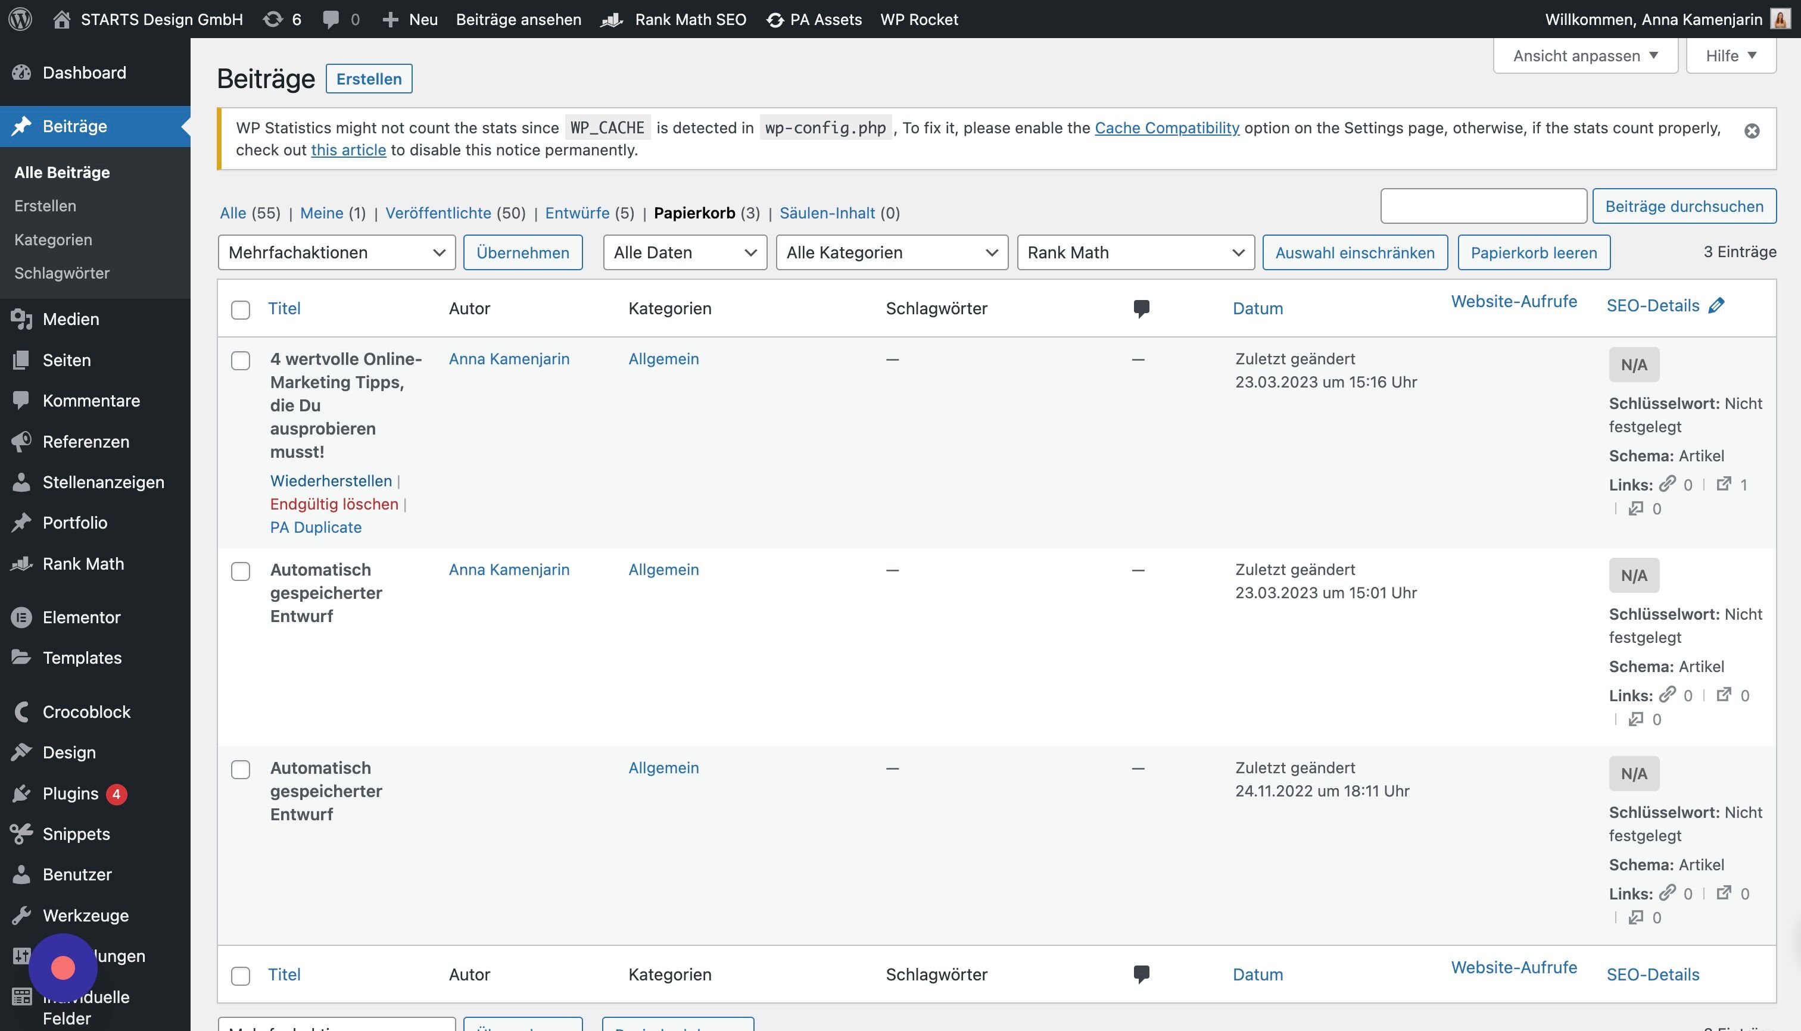Show the Meine (1) posts
This screenshot has width=1801, height=1031.
pos(332,213)
